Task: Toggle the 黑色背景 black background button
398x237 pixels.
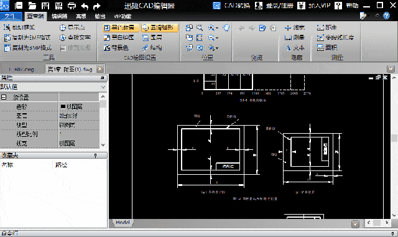Action: [x=121, y=27]
